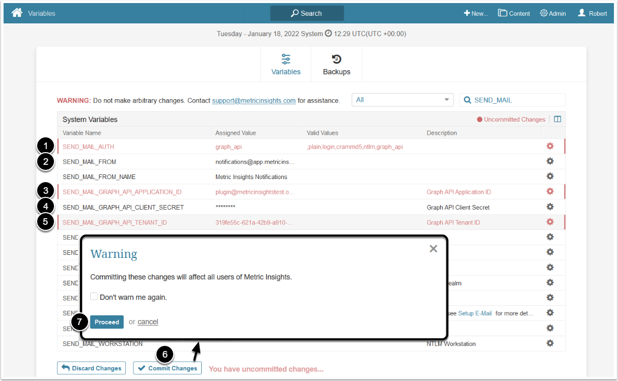Open the Content menu

point(514,13)
